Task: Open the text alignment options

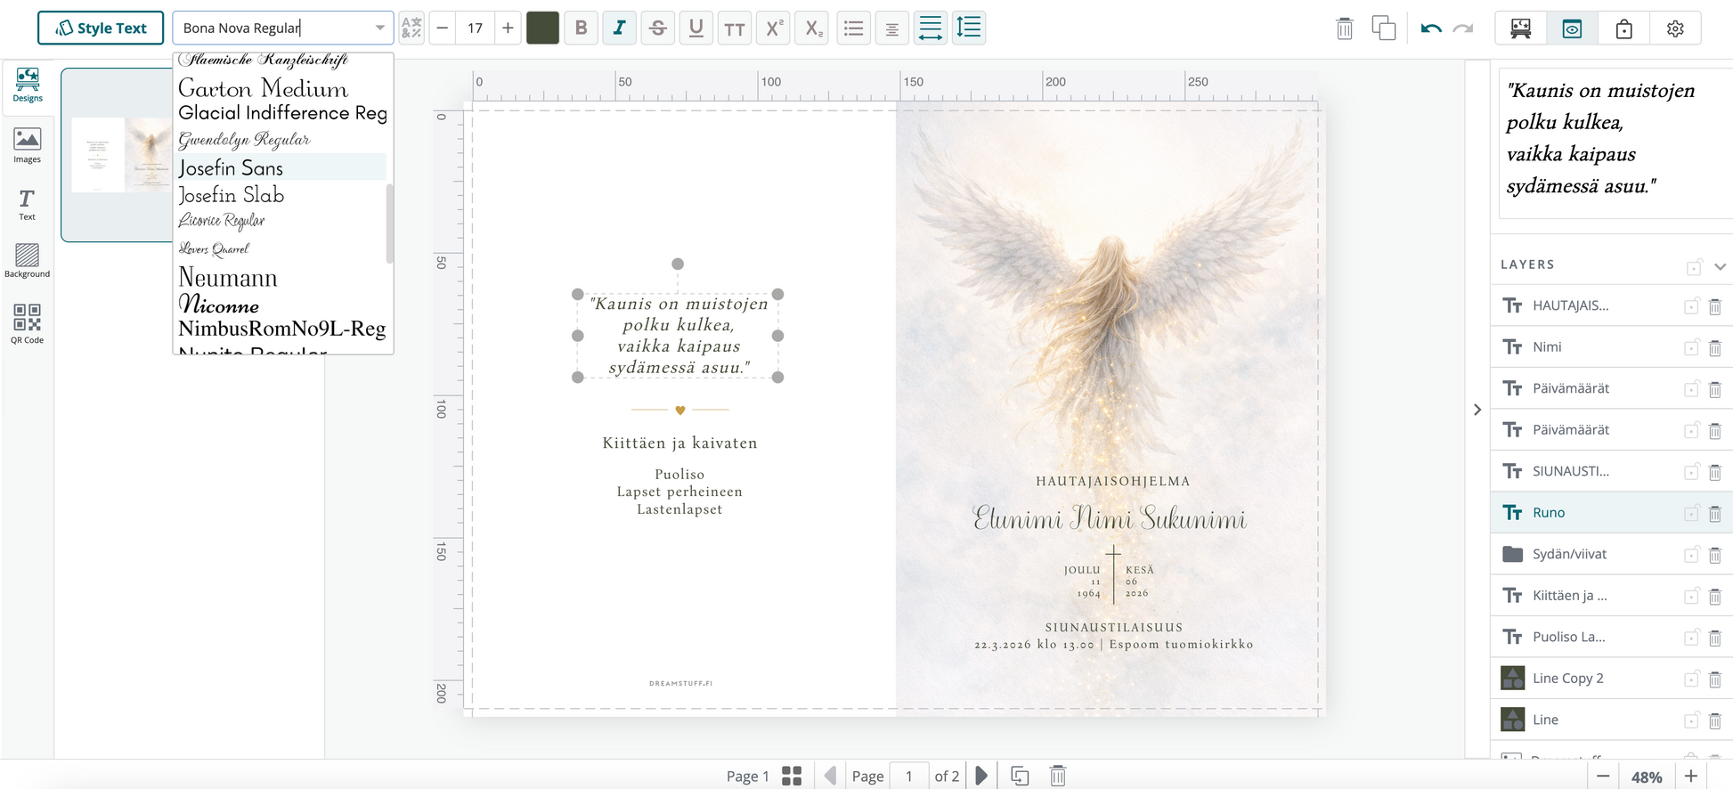Action: point(892,28)
